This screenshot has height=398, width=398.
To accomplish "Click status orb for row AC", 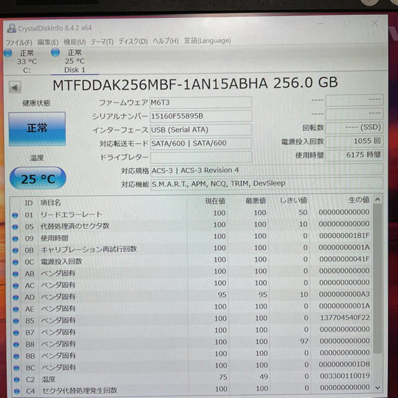I will pos(16,286).
